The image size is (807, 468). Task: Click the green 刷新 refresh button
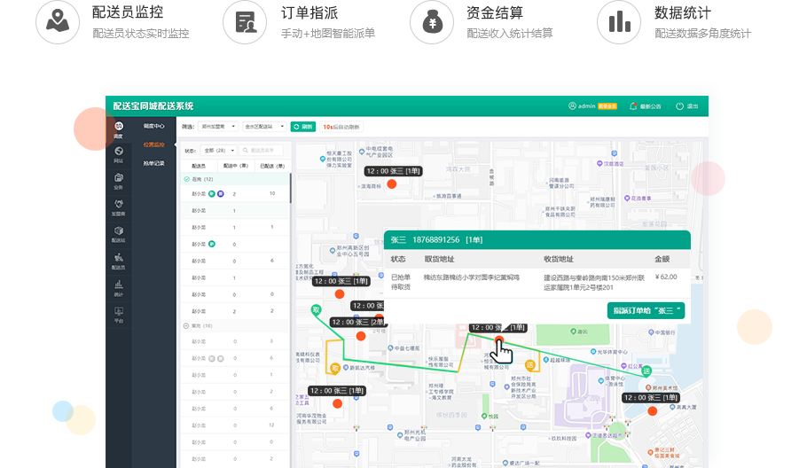click(x=302, y=127)
